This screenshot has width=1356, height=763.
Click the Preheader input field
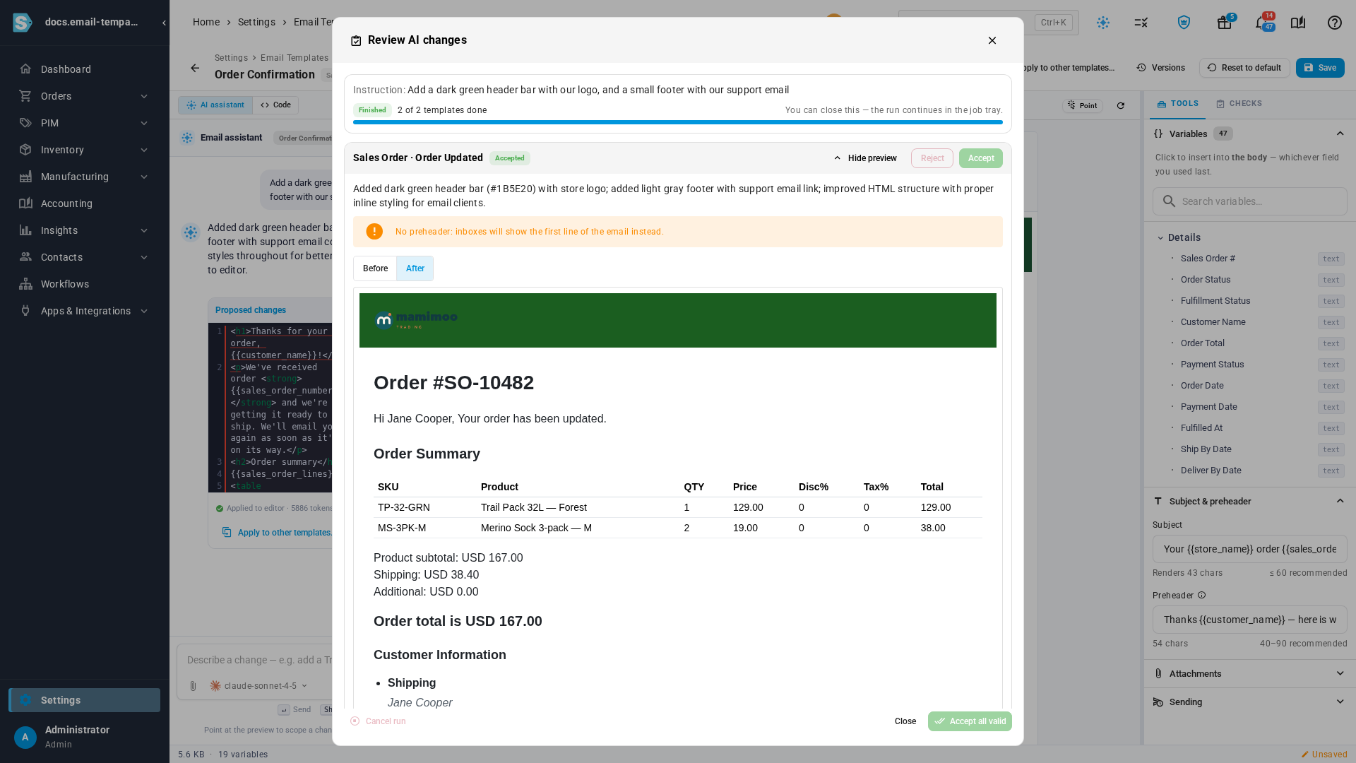[1249, 620]
